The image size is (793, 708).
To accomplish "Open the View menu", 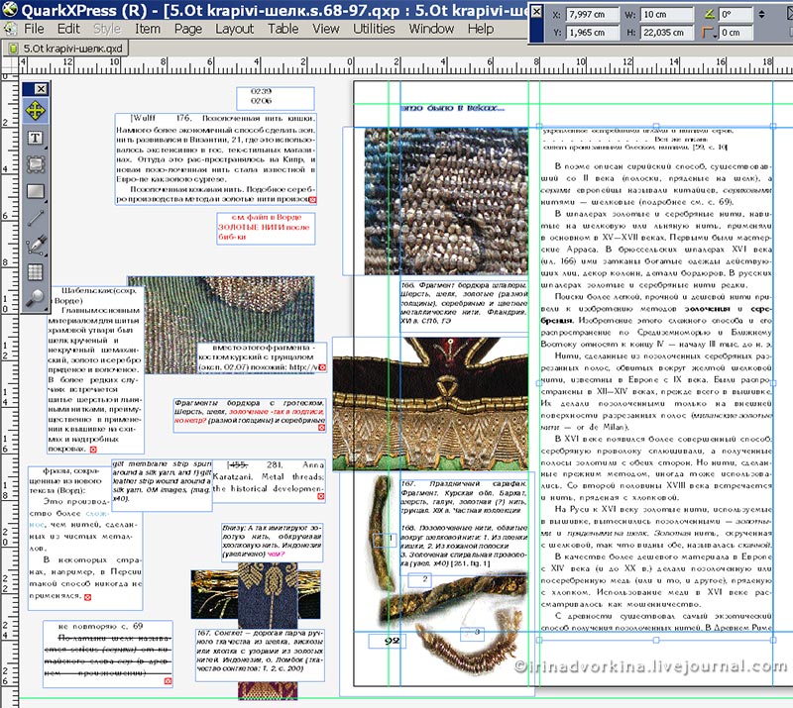I will (326, 29).
